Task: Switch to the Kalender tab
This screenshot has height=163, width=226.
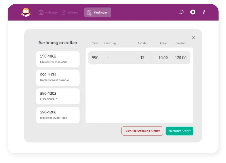Action: [x=48, y=13]
